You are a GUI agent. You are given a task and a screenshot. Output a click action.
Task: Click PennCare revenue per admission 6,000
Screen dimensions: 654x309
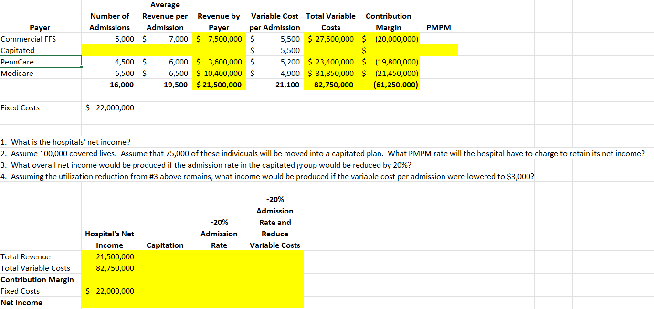point(165,62)
